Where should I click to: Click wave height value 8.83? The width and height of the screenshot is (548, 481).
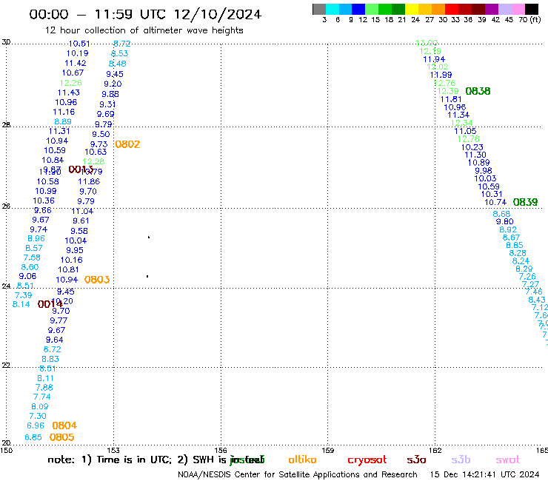50,359
